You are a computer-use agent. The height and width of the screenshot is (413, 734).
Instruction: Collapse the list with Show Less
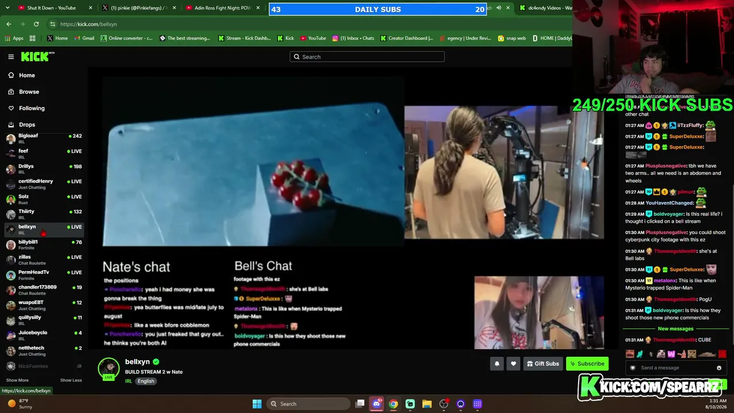pyautogui.click(x=71, y=380)
